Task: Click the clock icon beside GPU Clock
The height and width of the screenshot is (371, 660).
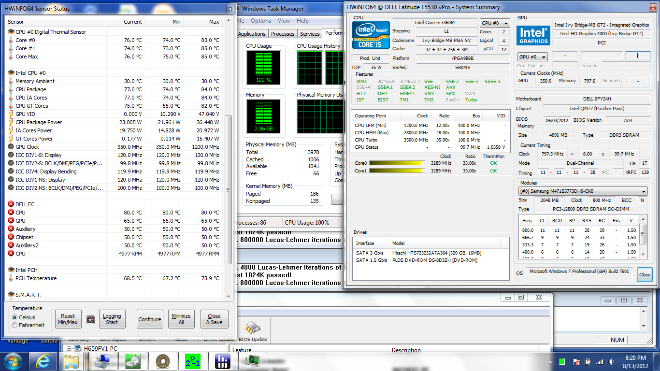Action: (11, 147)
